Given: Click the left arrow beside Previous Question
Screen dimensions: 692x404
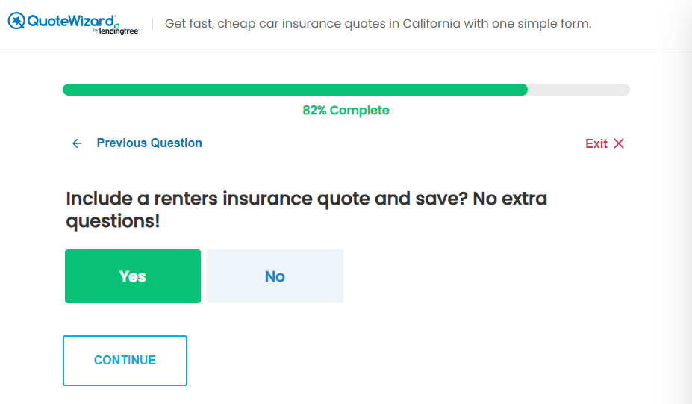Looking at the screenshot, I should [77, 143].
